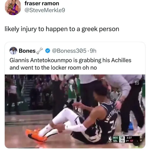Play the Giannis injury video clip
The width and height of the screenshot is (150, 150).
[x=75, y=111]
